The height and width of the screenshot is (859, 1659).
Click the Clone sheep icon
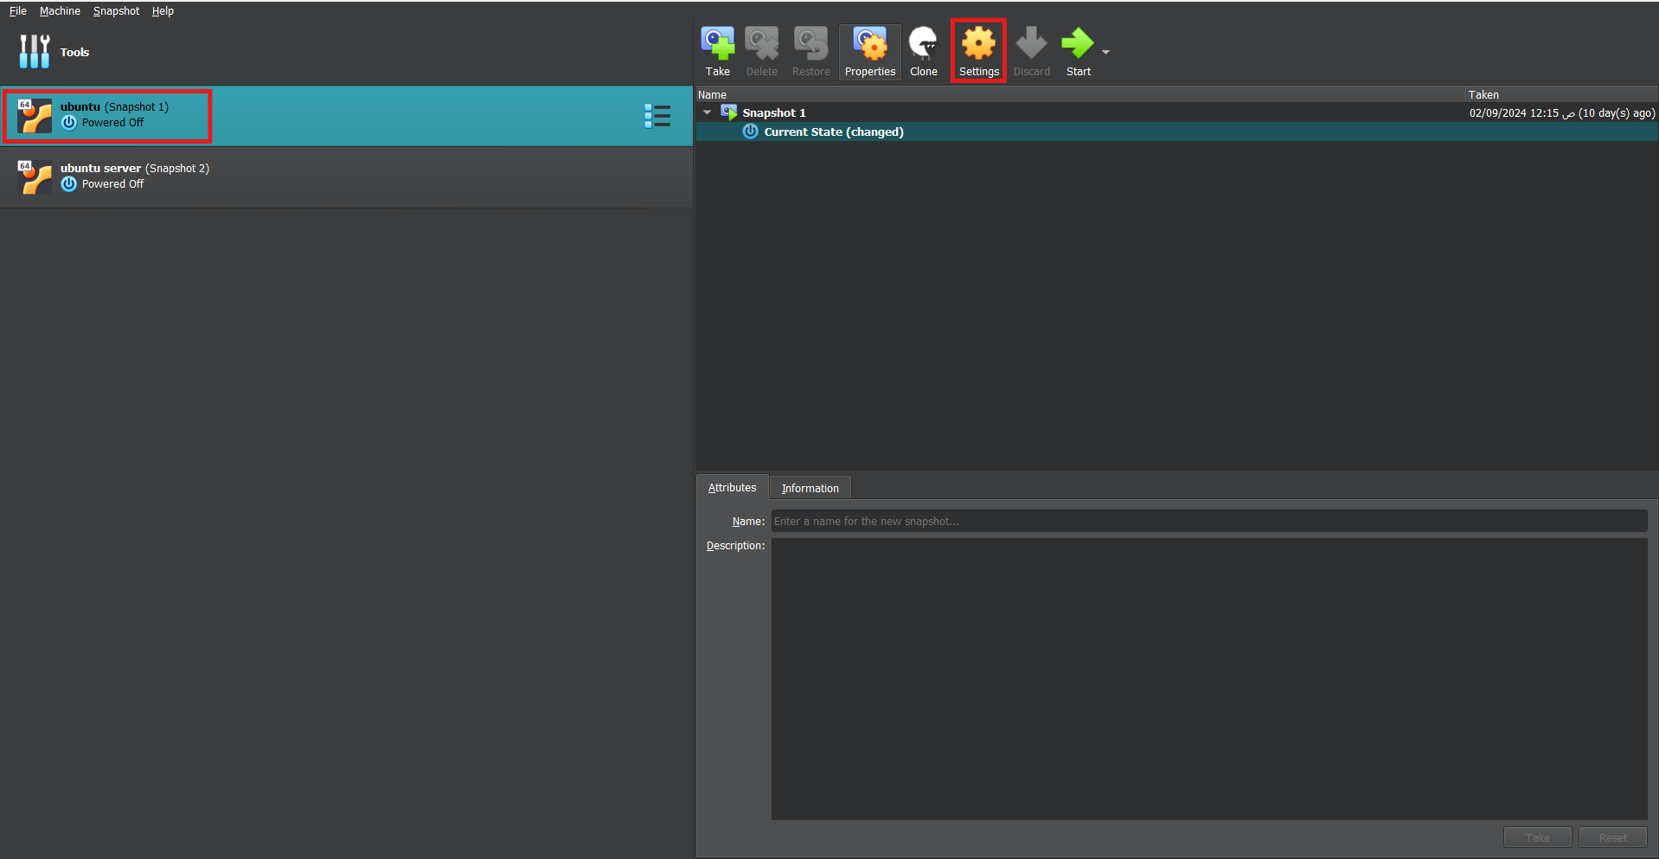pos(923,43)
